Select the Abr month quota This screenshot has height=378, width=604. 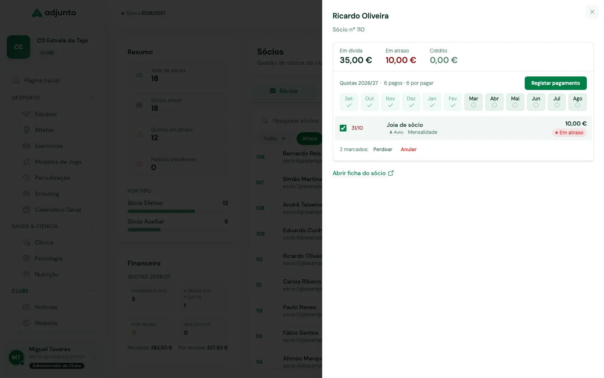[495, 102]
